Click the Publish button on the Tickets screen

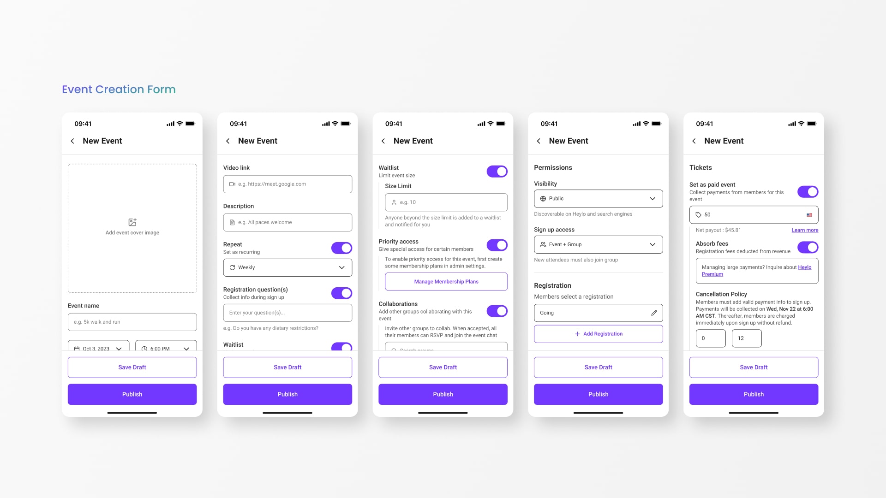(x=754, y=394)
